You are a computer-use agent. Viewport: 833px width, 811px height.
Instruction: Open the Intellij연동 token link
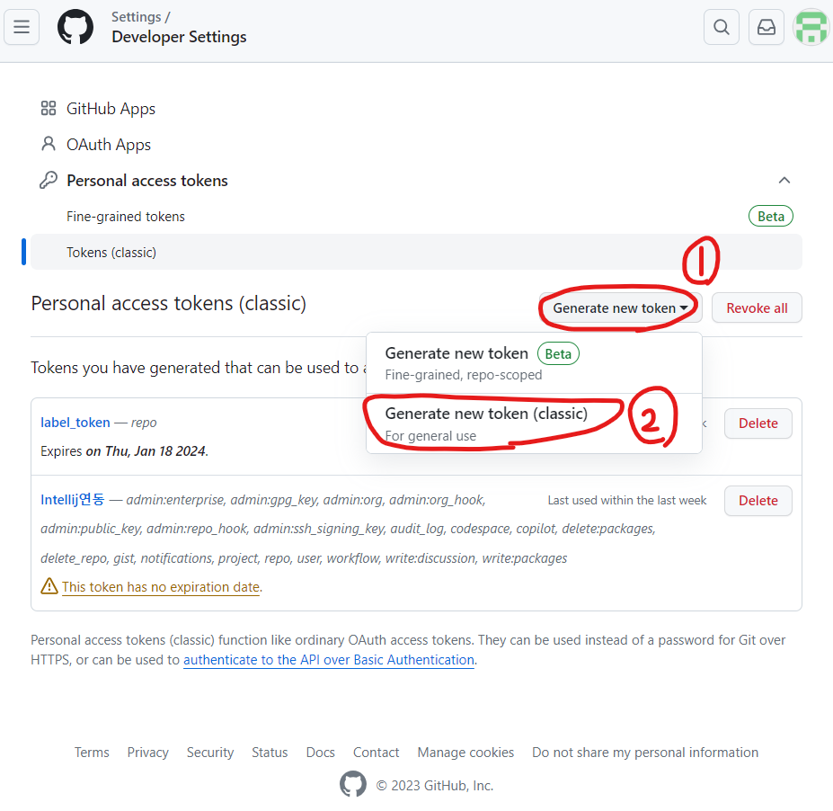coord(73,500)
